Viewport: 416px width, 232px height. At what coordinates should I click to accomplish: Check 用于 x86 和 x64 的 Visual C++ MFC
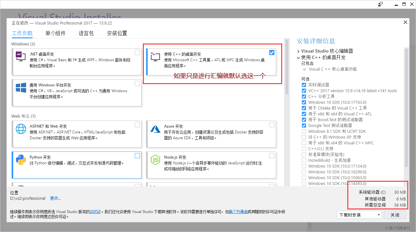[304, 143]
